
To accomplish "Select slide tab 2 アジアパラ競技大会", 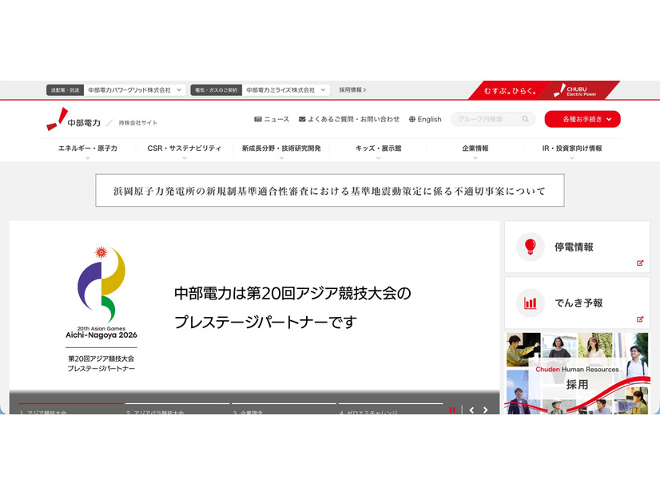I will [x=177, y=409].
